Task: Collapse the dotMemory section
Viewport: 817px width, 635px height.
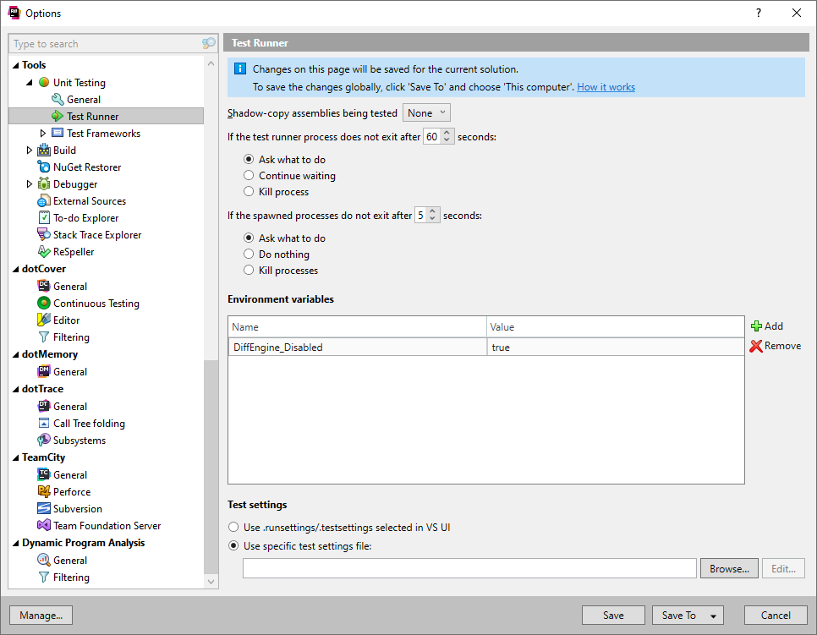Action: point(15,355)
